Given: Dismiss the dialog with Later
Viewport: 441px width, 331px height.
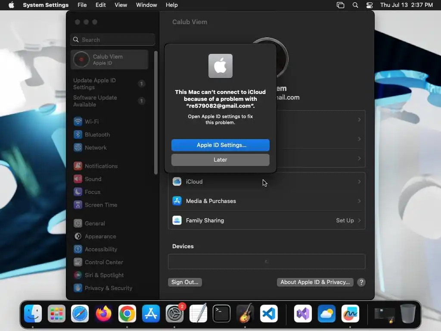Looking at the screenshot, I should 220,160.
